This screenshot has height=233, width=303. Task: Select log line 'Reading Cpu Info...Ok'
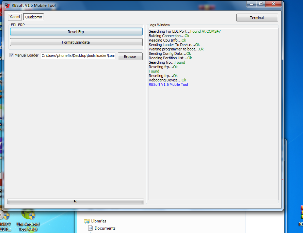coord(168,40)
